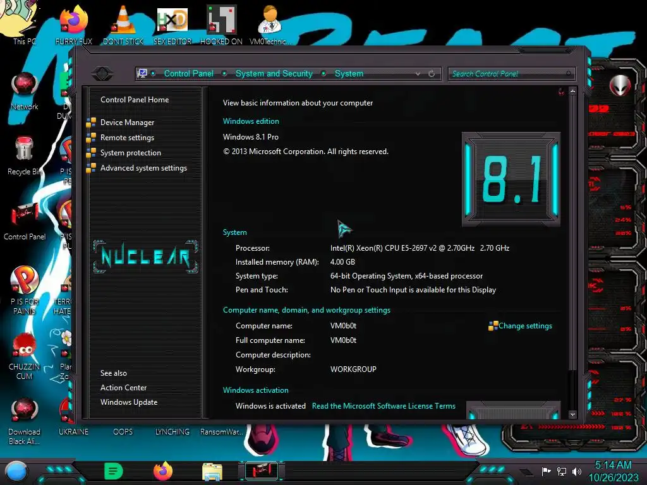647x485 pixels.
Task: Click the Alienware head gadget icon
Action: pyautogui.click(x=619, y=85)
